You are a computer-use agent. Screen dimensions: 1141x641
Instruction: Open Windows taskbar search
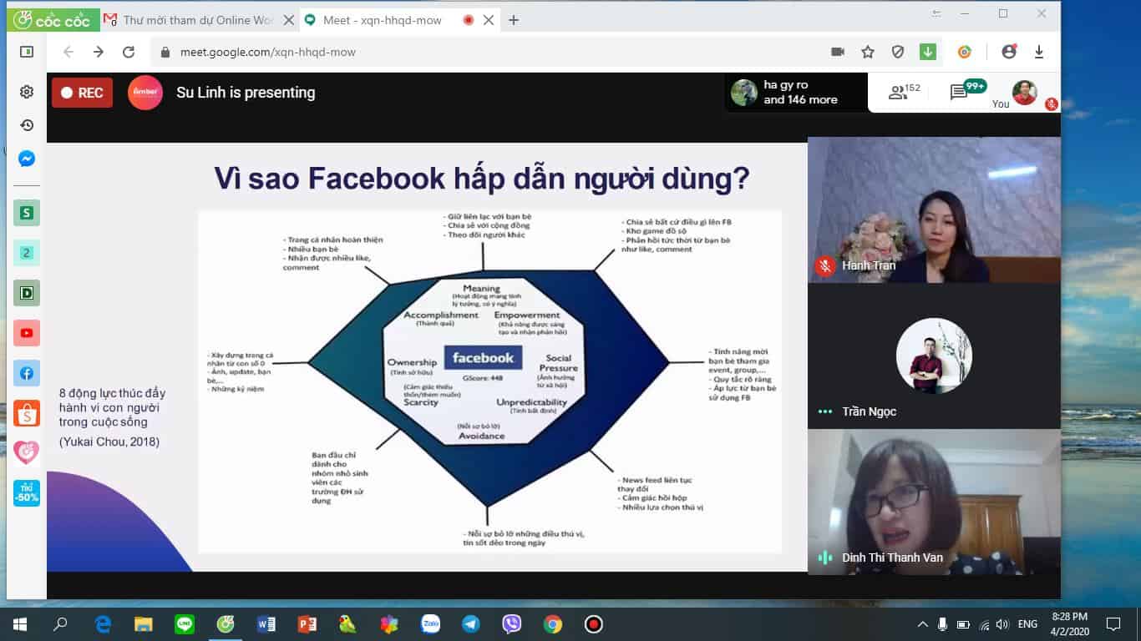click(60, 623)
